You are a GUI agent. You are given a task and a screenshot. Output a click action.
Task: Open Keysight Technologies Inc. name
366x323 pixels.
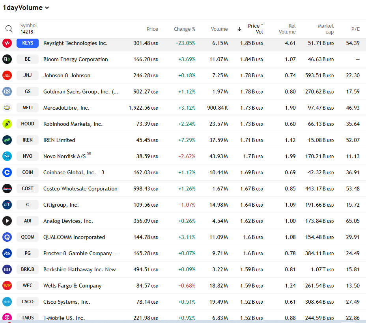(x=75, y=43)
